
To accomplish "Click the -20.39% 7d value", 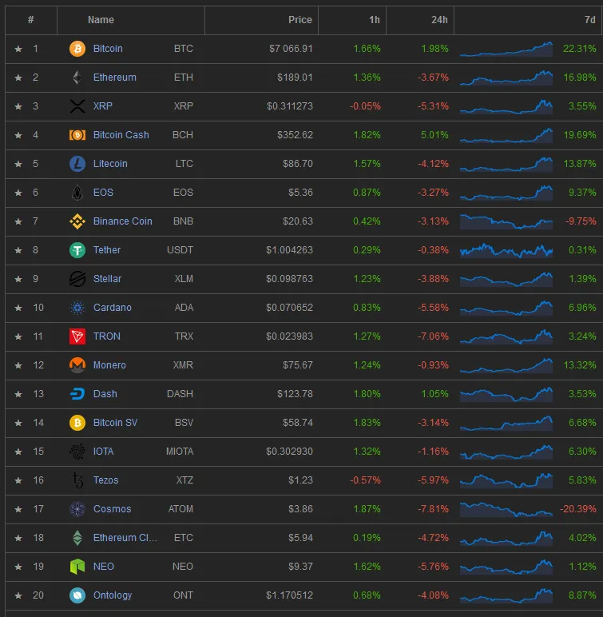I will pyautogui.click(x=577, y=509).
